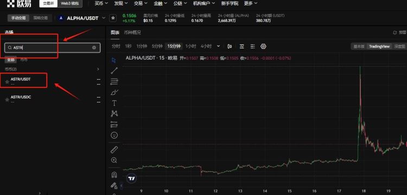The image size is (407, 195).
Task: Focus the ASTR market search field
Action: click(53, 48)
